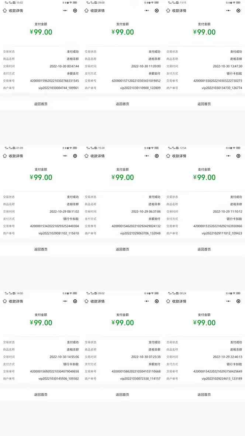Click 返回首页 under the 13:47:30 receipt
This screenshot has height=436, width=245.
[x=204, y=104]
